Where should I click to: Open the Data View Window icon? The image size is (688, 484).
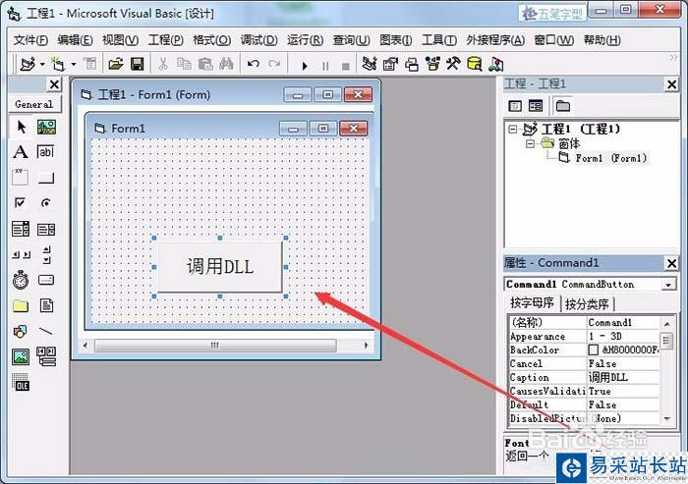pos(475,65)
